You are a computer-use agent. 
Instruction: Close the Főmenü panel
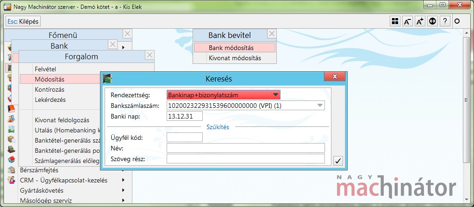tap(127, 34)
